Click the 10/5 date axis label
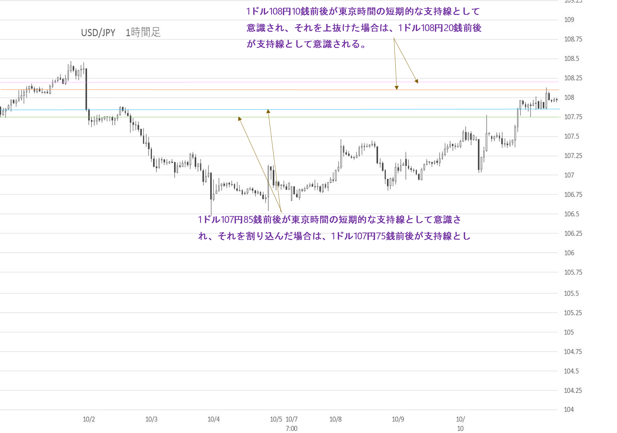The width and height of the screenshot is (617, 433). 276,419
